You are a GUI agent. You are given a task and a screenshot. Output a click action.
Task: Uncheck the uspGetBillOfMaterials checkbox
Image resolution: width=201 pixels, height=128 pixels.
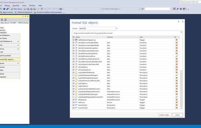tap(74, 72)
